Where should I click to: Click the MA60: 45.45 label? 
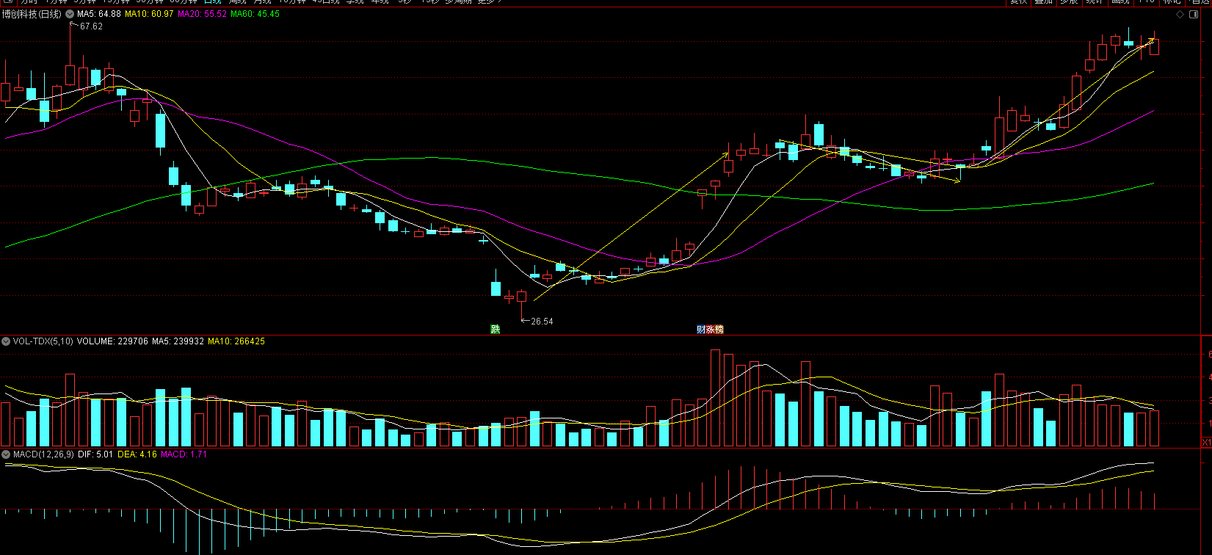(x=255, y=14)
